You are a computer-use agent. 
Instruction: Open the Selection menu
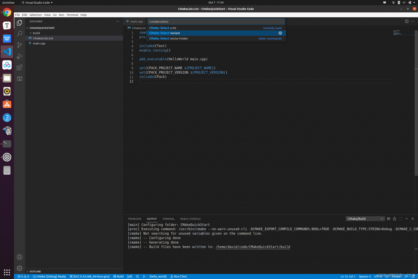(36, 15)
